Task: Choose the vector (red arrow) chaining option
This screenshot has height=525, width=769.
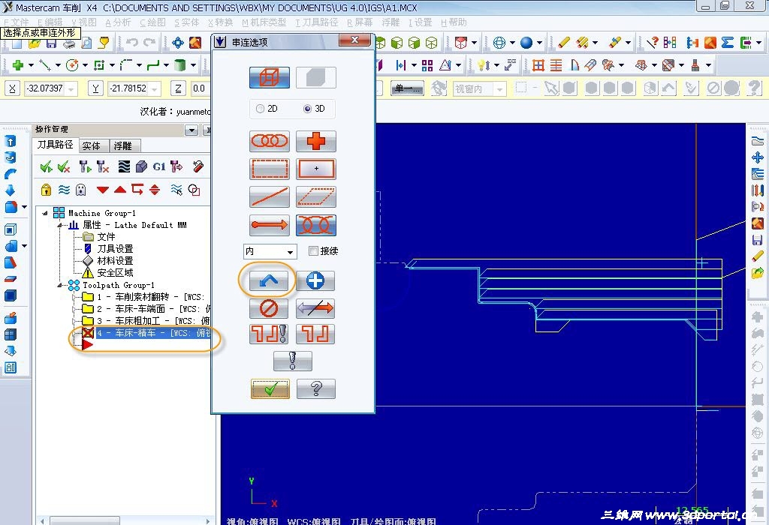Action: 270,225
